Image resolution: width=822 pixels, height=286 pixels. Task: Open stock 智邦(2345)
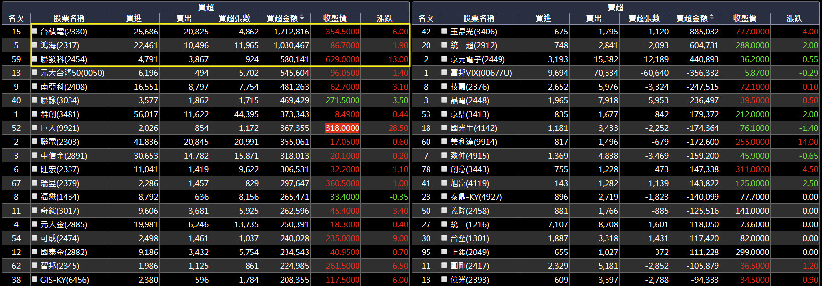(x=60, y=266)
